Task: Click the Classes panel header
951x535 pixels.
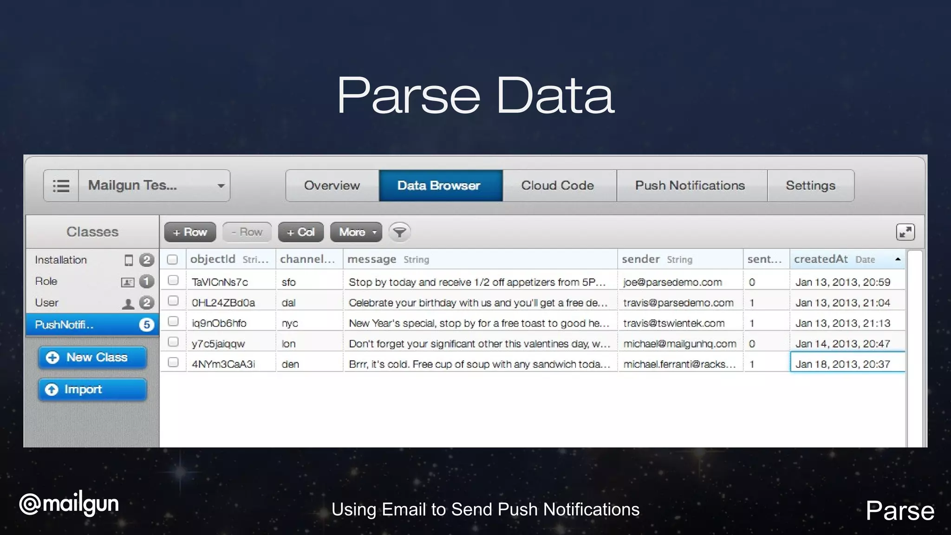Action: (92, 232)
